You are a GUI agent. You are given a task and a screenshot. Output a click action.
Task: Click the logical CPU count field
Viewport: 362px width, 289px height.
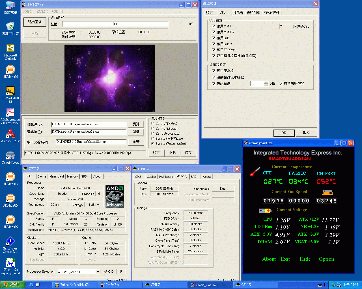[285, 26]
